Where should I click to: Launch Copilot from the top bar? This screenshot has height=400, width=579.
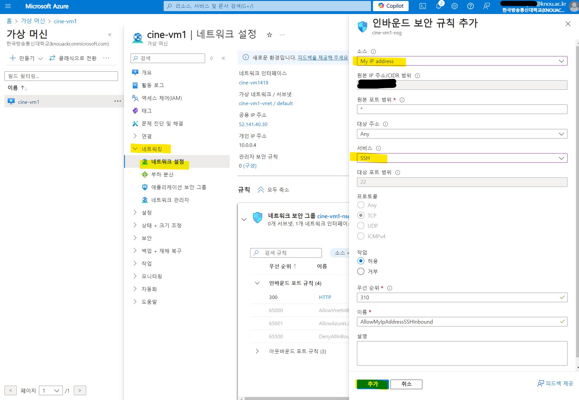[x=391, y=6]
